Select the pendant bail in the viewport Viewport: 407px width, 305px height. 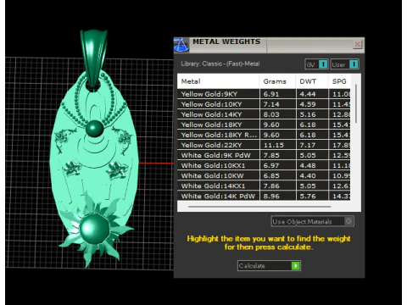(93, 58)
